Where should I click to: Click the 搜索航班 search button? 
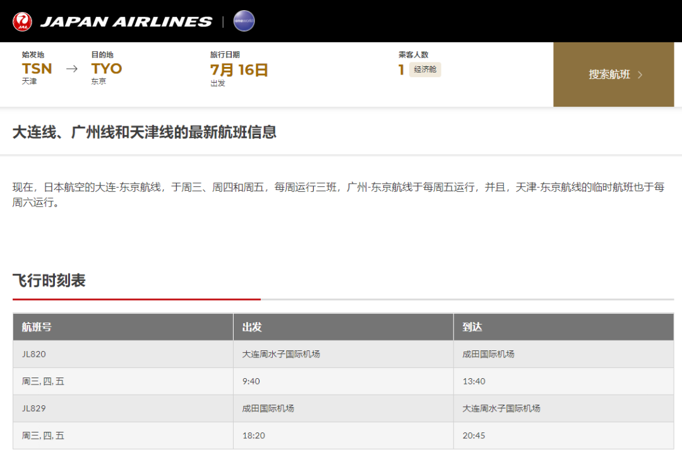tap(613, 75)
